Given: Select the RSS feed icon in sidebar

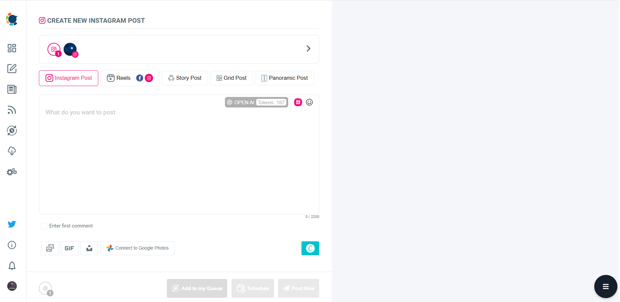Looking at the screenshot, I should click(12, 110).
